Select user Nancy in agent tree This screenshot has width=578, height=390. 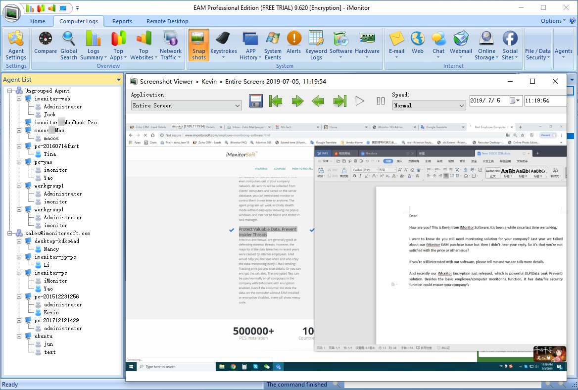point(51,249)
